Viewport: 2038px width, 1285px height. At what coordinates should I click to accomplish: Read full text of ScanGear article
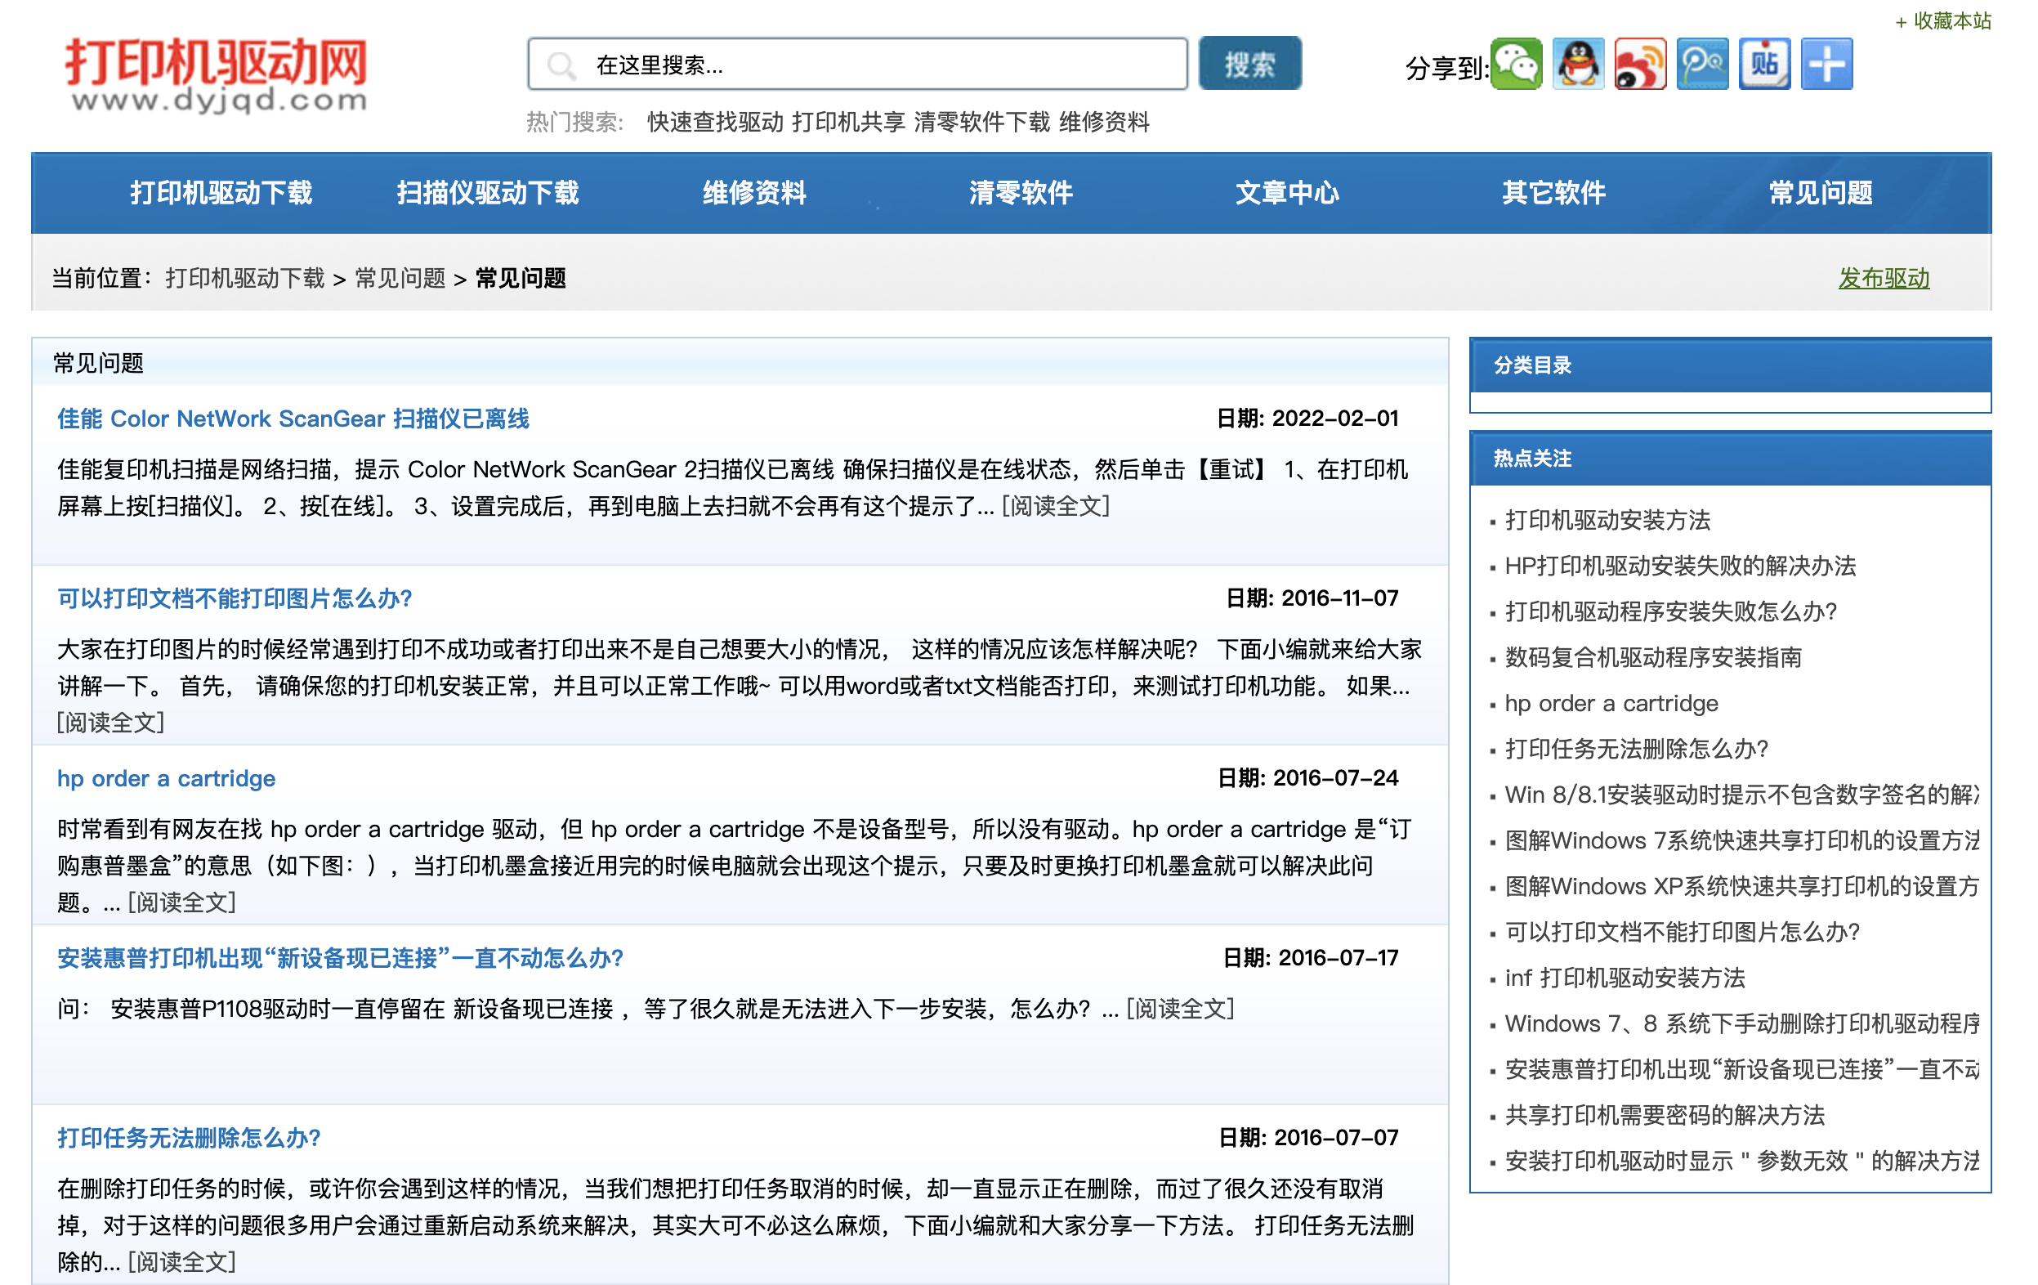(x=1056, y=506)
